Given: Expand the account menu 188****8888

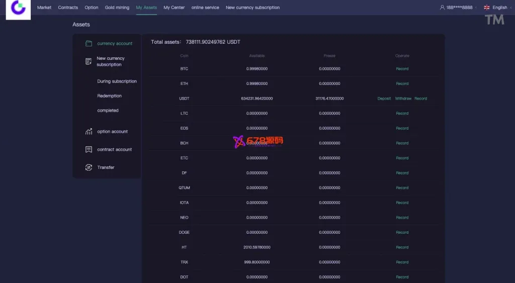Looking at the screenshot, I should click(x=459, y=8).
